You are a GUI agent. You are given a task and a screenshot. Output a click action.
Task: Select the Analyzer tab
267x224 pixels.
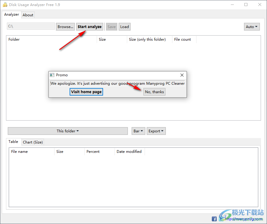(x=11, y=14)
